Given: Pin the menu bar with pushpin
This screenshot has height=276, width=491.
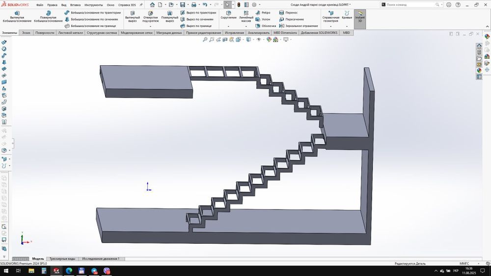Looking at the screenshot, I should coord(141,5).
